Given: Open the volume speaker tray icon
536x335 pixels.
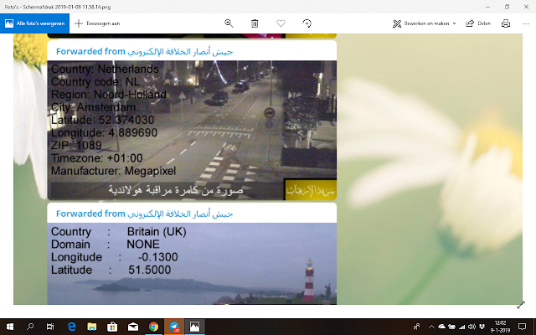Looking at the screenshot, I should [x=472, y=327].
